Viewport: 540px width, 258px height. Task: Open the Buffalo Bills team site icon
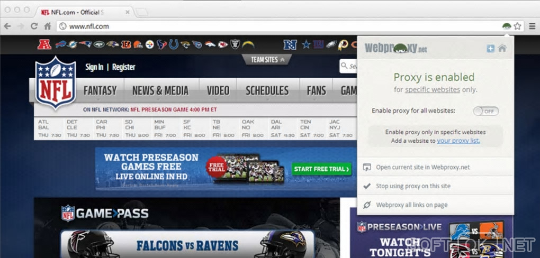(60, 44)
